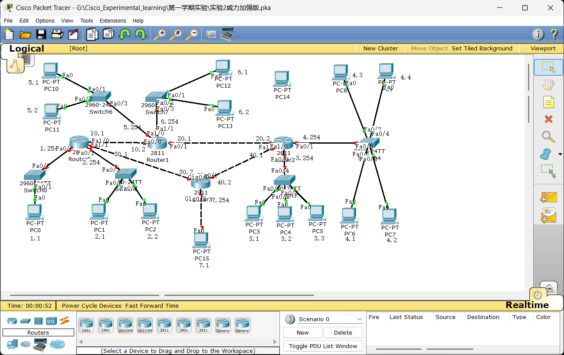Viewport: 564px width, 355px height.
Task: Open the Extensions menu
Action: coord(113,20)
